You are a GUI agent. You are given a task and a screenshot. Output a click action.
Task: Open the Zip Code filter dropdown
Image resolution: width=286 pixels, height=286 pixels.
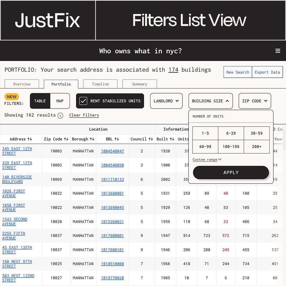click(254, 101)
